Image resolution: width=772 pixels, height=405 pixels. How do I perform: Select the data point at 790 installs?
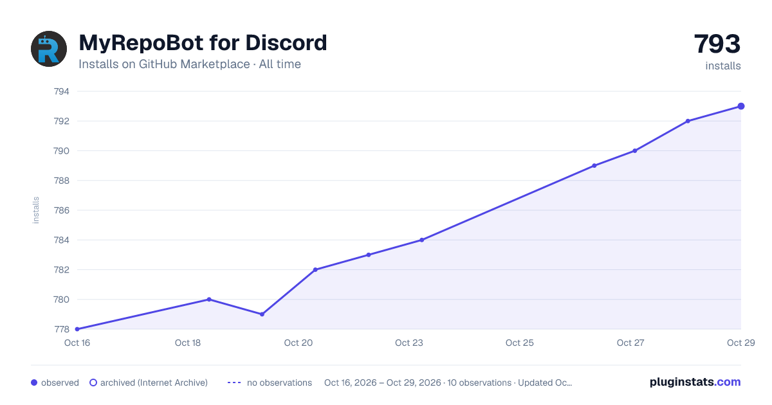point(635,151)
